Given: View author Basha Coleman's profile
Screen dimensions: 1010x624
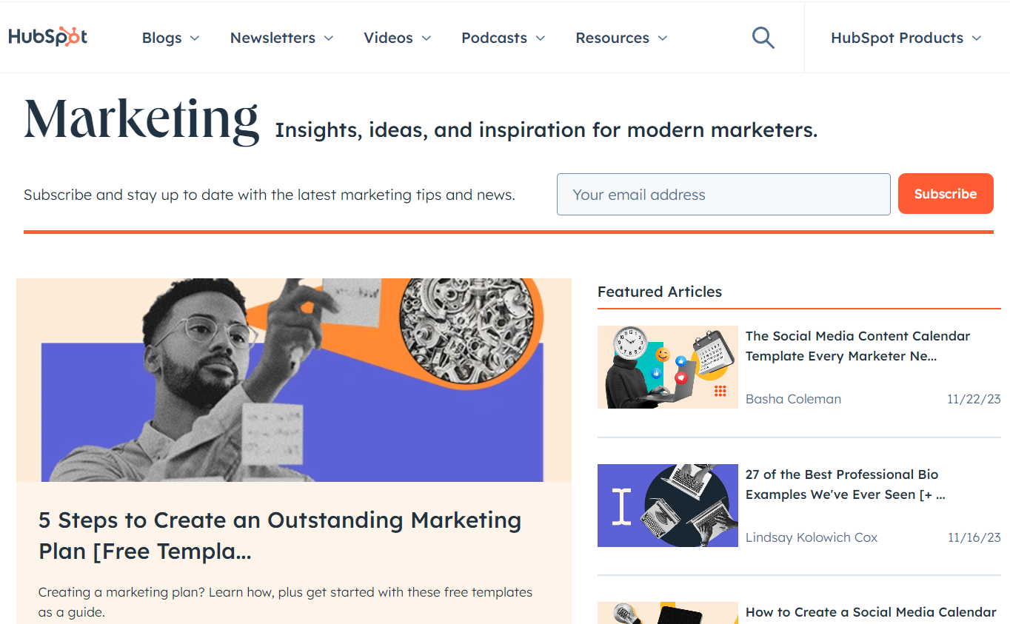Looking at the screenshot, I should [x=793, y=399].
